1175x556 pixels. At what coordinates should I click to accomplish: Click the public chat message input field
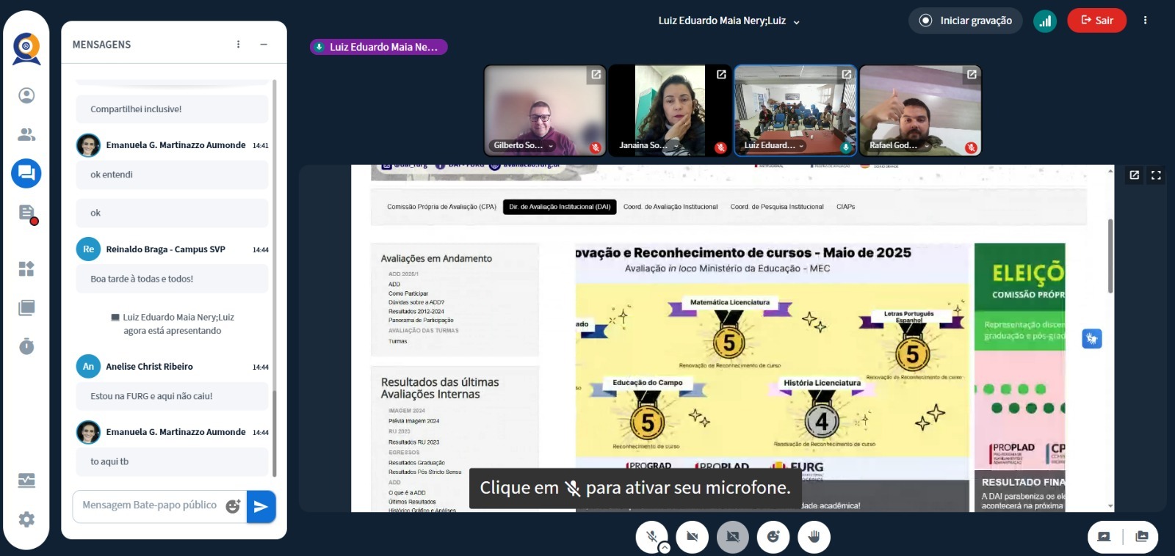(151, 505)
